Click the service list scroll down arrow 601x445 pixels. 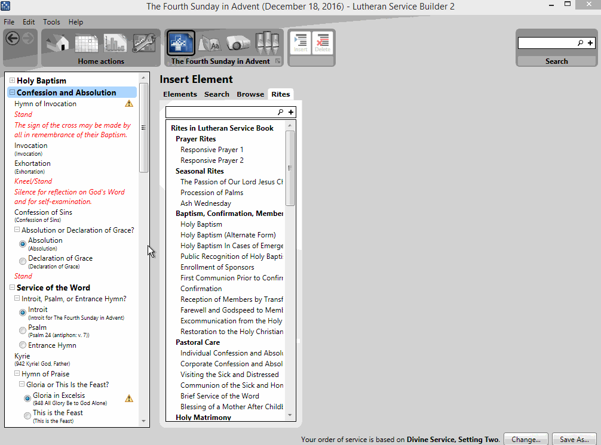(x=143, y=421)
